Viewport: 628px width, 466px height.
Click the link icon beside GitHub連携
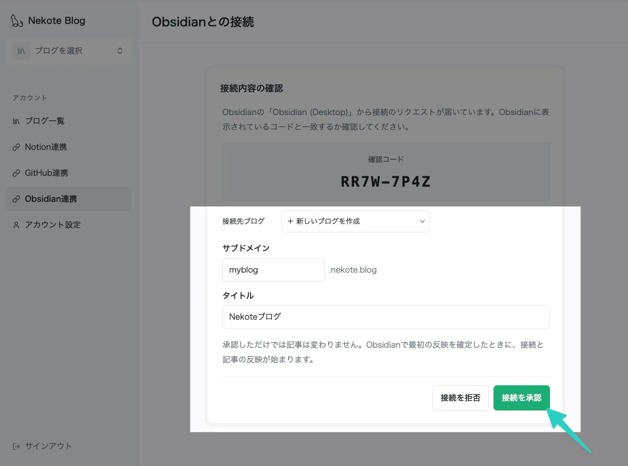point(16,173)
